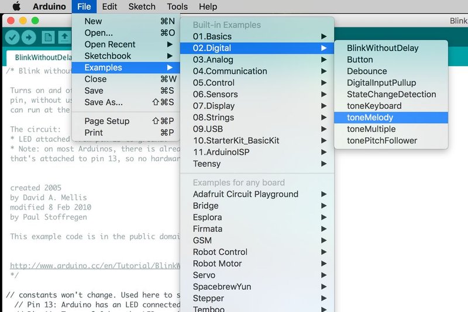Select New from File menu
The image size is (468, 312).
[x=126, y=21]
